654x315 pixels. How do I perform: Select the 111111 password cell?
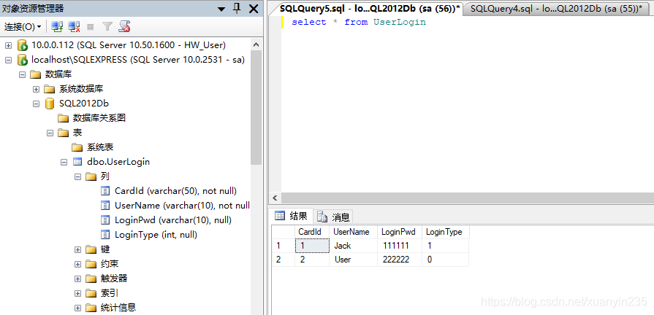tap(400, 246)
